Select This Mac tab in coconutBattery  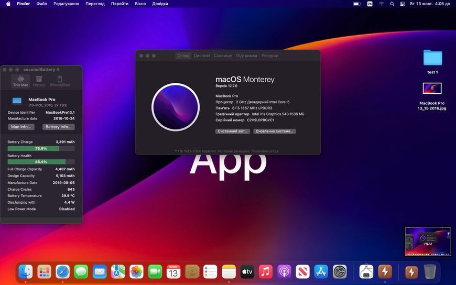tap(20, 81)
